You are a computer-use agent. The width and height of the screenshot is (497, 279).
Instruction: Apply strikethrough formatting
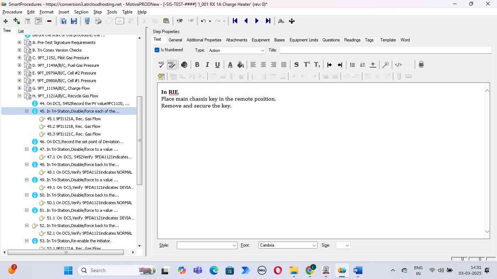click(296, 65)
